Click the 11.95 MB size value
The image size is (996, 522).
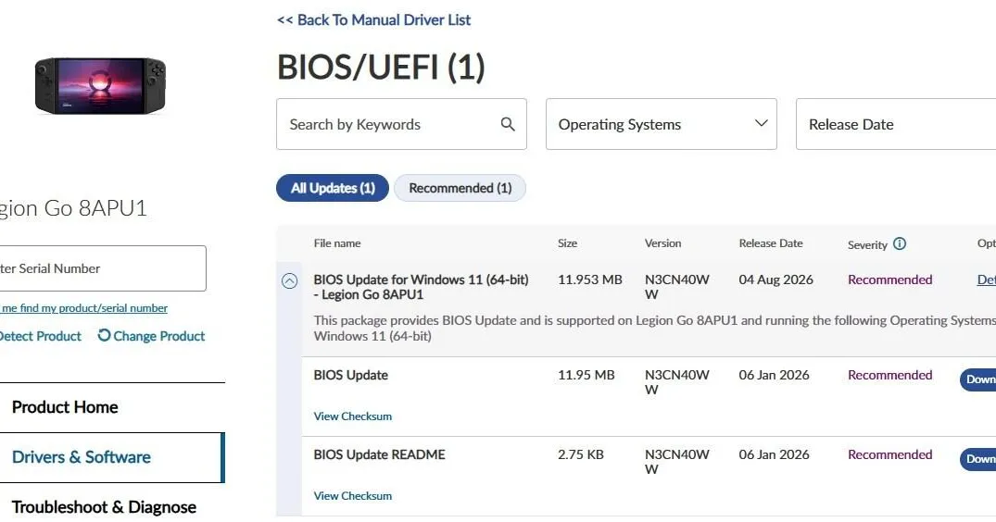[x=586, y=375]
